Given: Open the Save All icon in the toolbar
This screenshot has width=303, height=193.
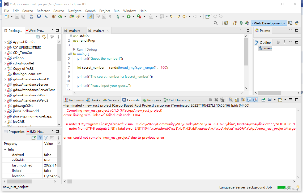Looking at the screenshot, I should [x=23, y=16].
